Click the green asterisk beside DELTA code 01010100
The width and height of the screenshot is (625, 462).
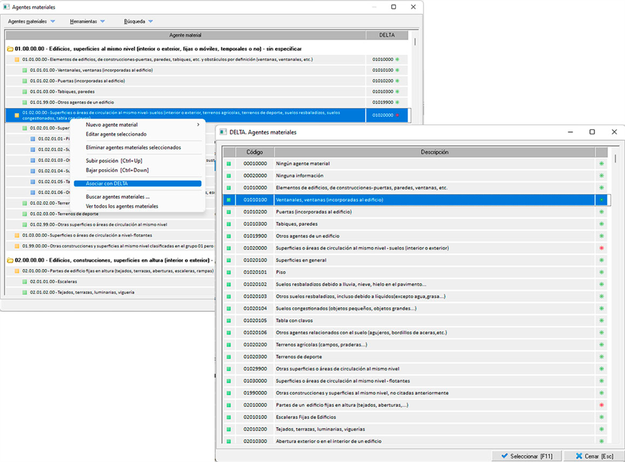396,70
